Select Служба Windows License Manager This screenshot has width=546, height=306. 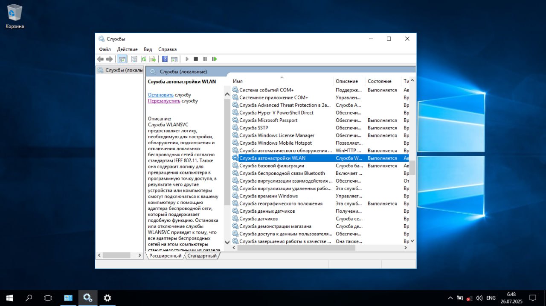point(320,135)
